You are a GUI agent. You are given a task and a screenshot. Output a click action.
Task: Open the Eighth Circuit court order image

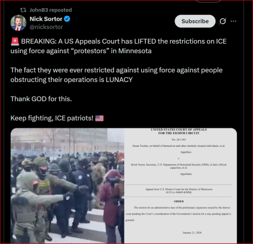tap(181, 186)
